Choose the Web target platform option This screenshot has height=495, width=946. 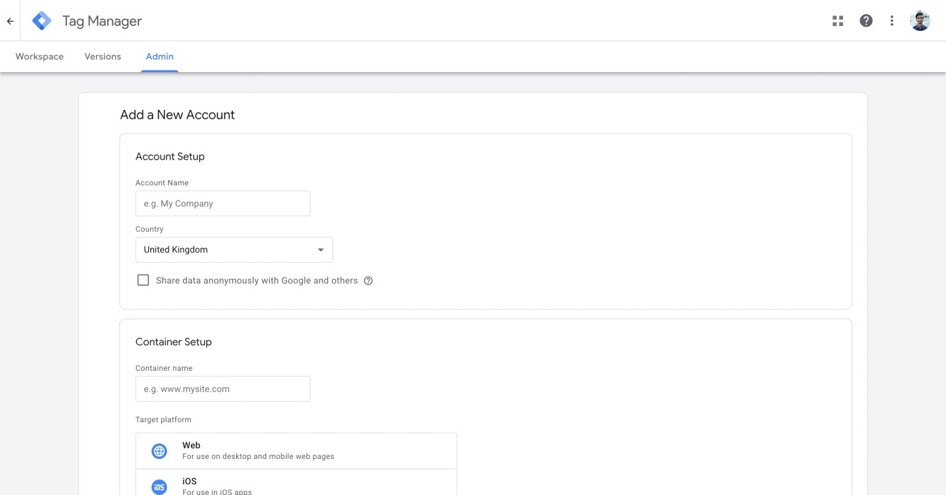(x=296, y=451)
